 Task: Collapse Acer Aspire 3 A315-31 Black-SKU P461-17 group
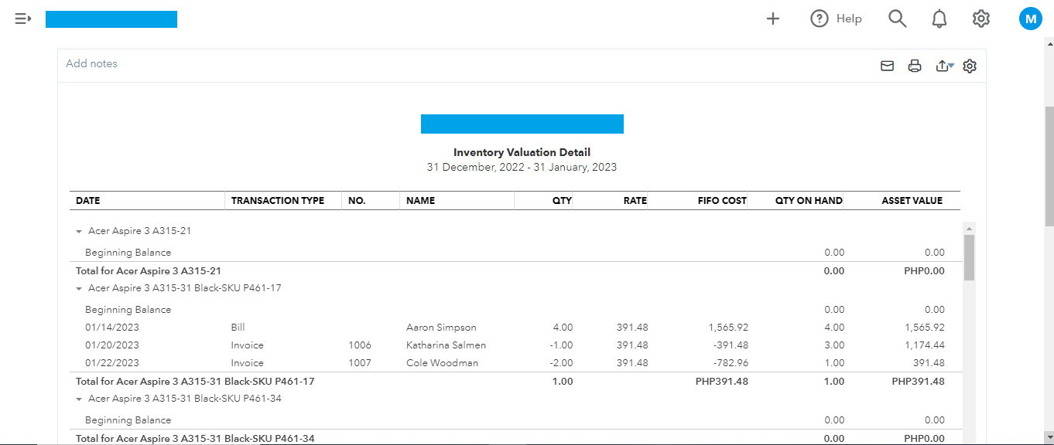79,288
